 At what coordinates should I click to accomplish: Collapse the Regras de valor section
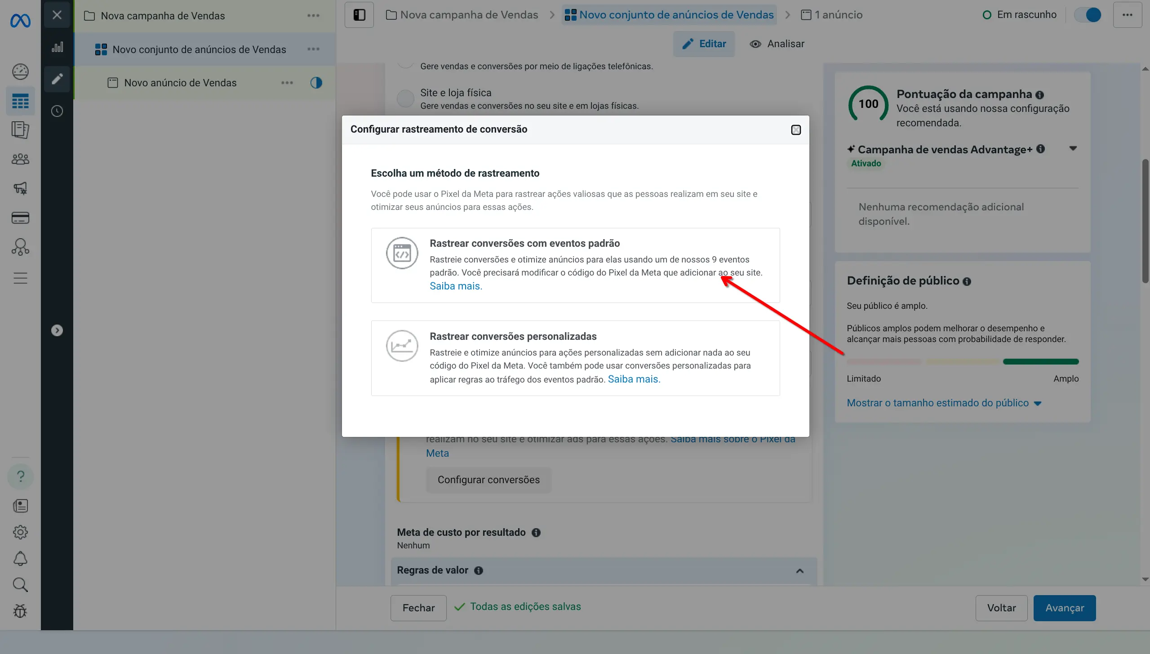(x=800, y=571)
